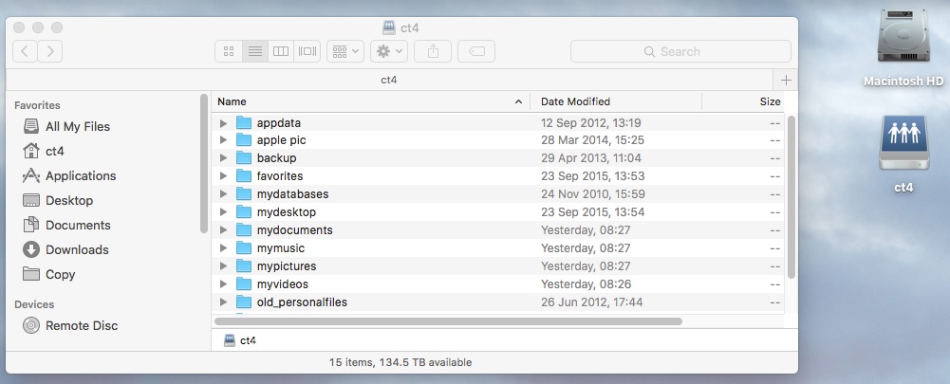Add a new tab with plus button
The width and height of the screenshot is (950, 384).
point(786,80)
